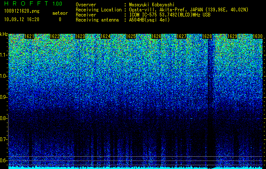Click the Receiver label
Viewport: 266px width, 169px height.
pyautogui.click(x=86, y=15)
